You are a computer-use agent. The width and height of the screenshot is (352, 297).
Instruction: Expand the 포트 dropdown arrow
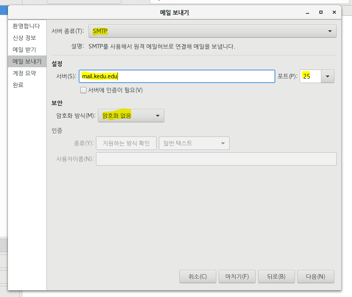click(328, 76)
